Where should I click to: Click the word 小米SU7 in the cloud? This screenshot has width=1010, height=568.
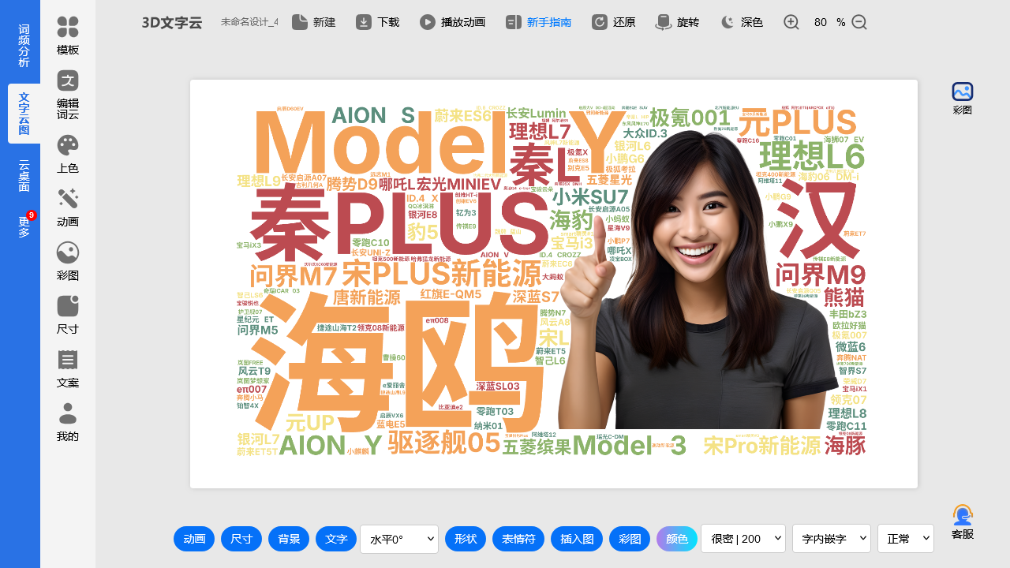pos(590,196)
